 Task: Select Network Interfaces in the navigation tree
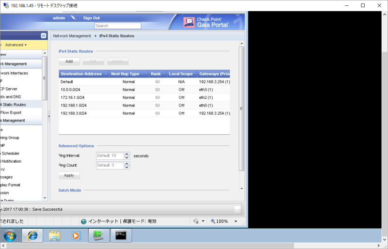click(15, 73)
